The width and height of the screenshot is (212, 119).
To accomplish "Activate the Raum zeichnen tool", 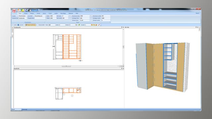I will tap(30, 25).
